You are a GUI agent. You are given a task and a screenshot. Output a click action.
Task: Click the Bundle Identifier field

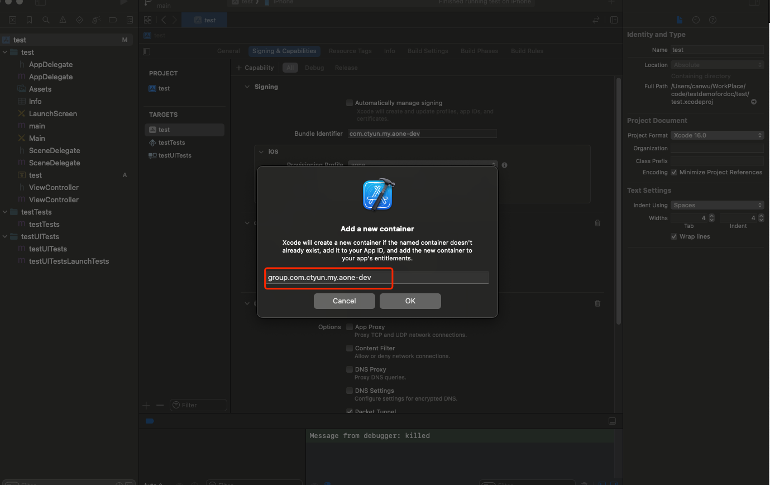tap(422, 134)
